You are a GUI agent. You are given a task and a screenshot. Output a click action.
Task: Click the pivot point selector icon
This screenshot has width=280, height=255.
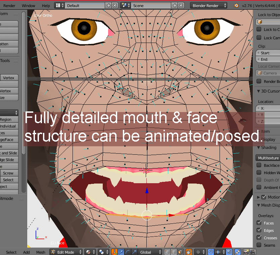tap(102, 252)
